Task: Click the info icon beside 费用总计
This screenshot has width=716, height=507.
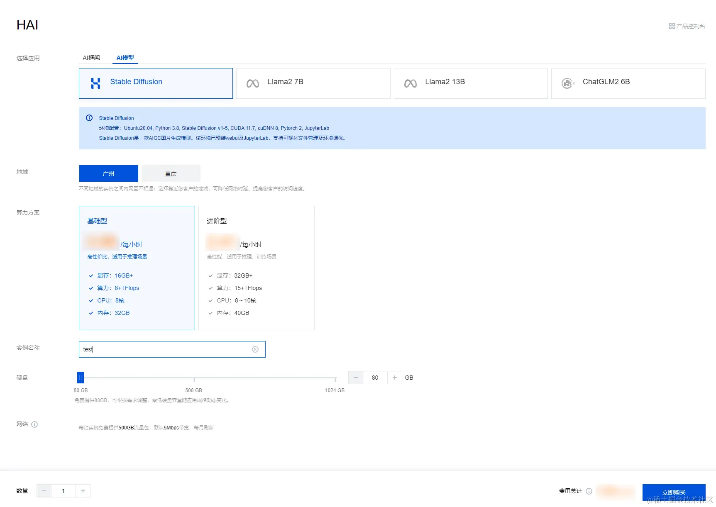Action: coord(589,491)
